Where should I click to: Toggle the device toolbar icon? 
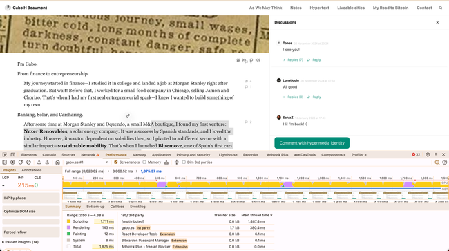click(13, 155)
